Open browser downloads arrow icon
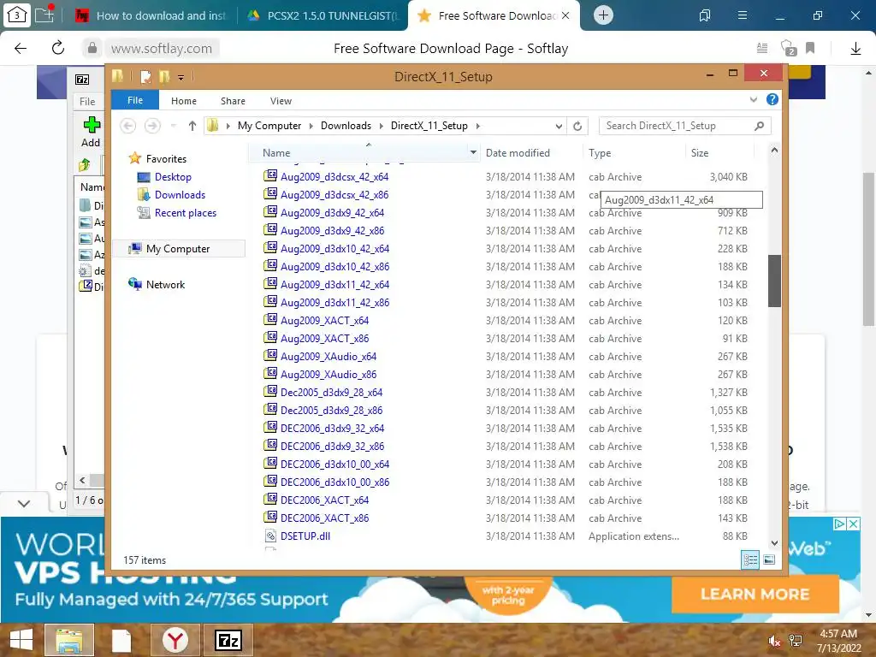This screenshot has height=657, width=876. (855, 49)
